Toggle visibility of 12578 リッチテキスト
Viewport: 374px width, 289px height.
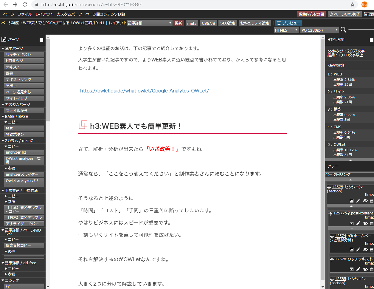tap(365, 269)
